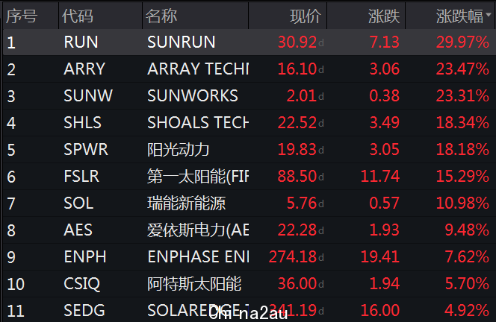The width and height of the screenshot is (496, 322).
Task: Click percentage 10.98% for SOL
Action: click(x=462, y=203)
